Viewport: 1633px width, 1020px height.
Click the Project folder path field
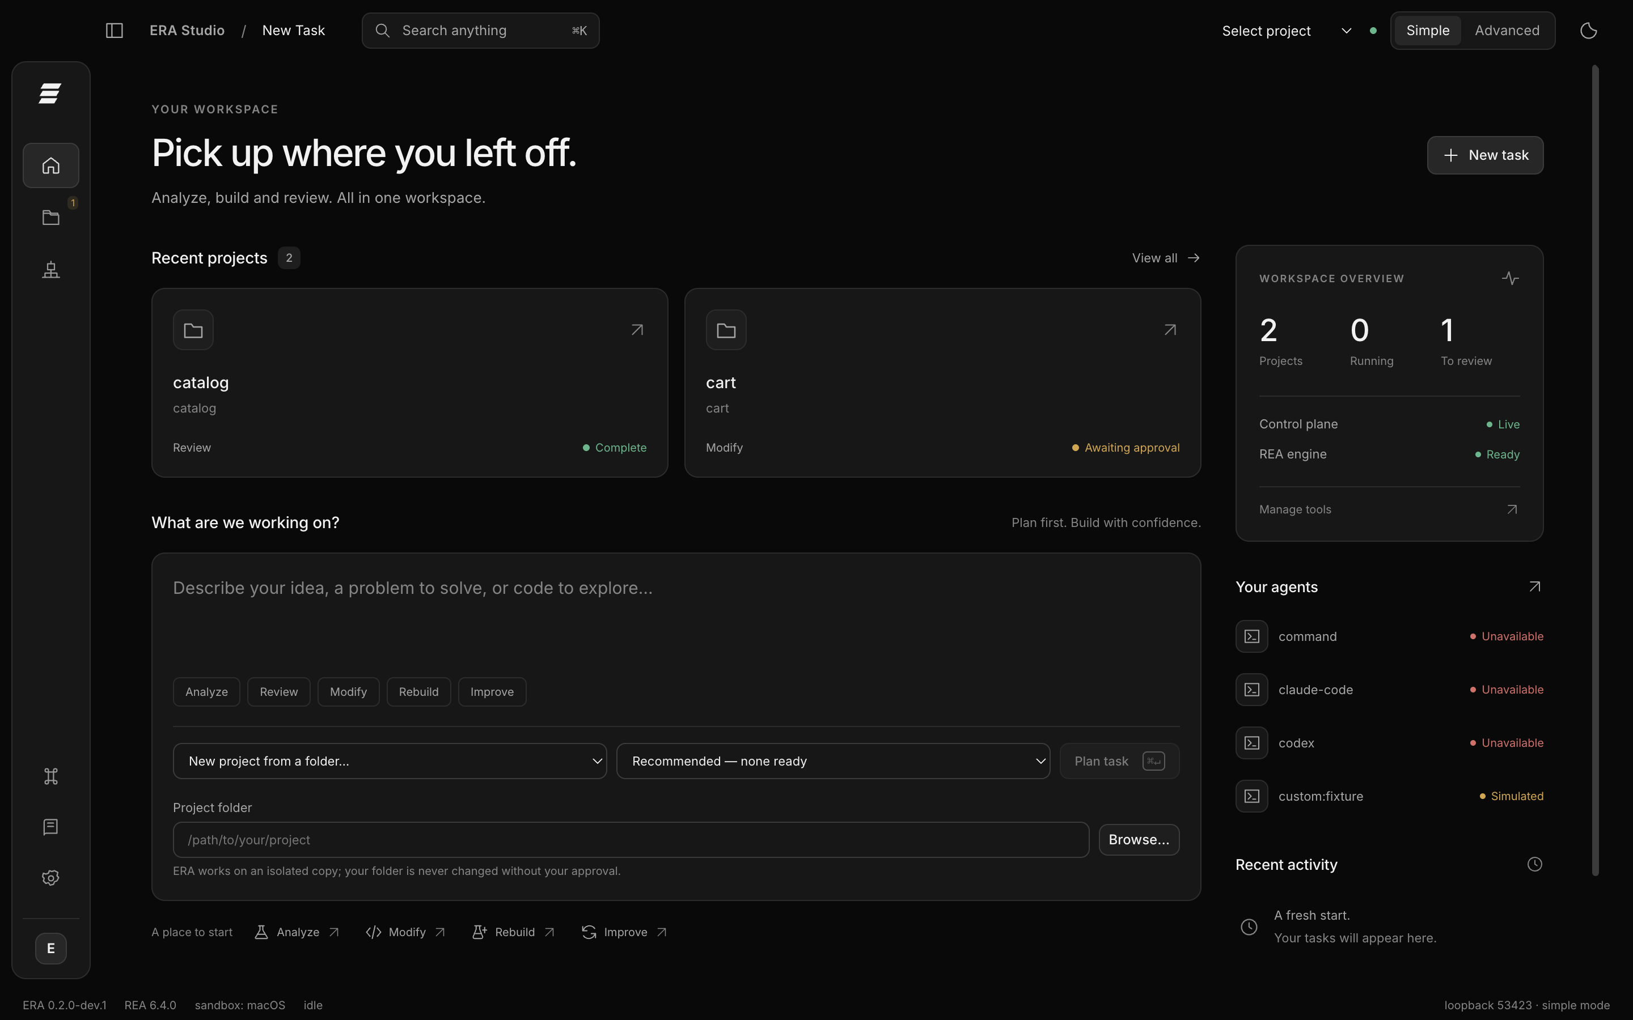click(631, 840)
